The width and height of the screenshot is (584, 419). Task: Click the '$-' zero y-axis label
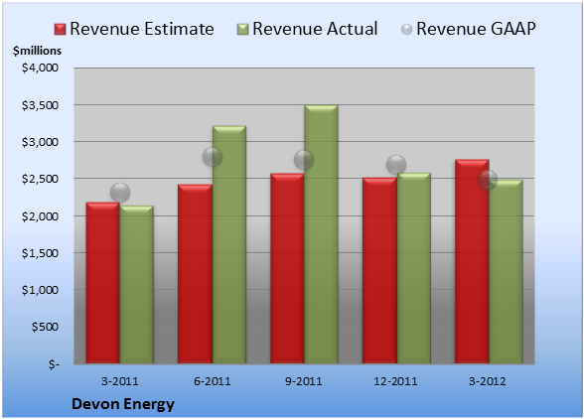pos(54,364)
